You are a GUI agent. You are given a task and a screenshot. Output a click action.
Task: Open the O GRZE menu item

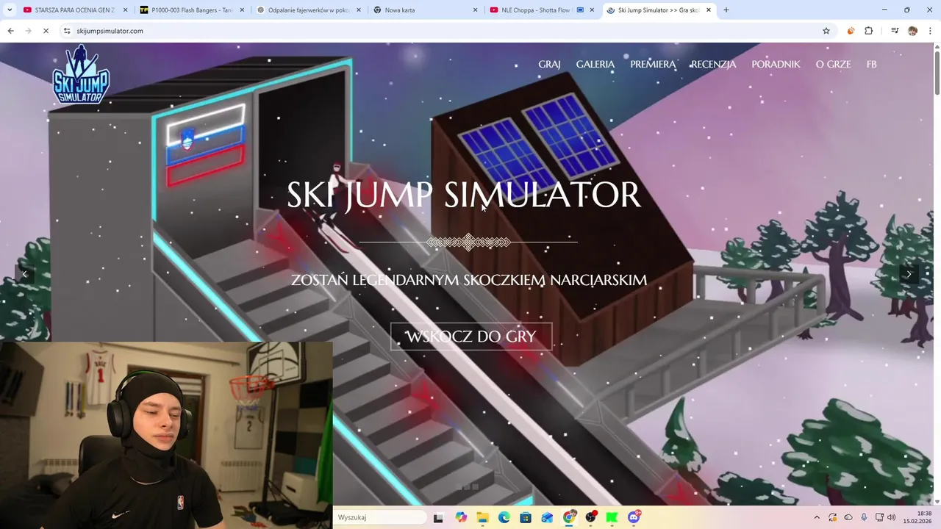833,65
